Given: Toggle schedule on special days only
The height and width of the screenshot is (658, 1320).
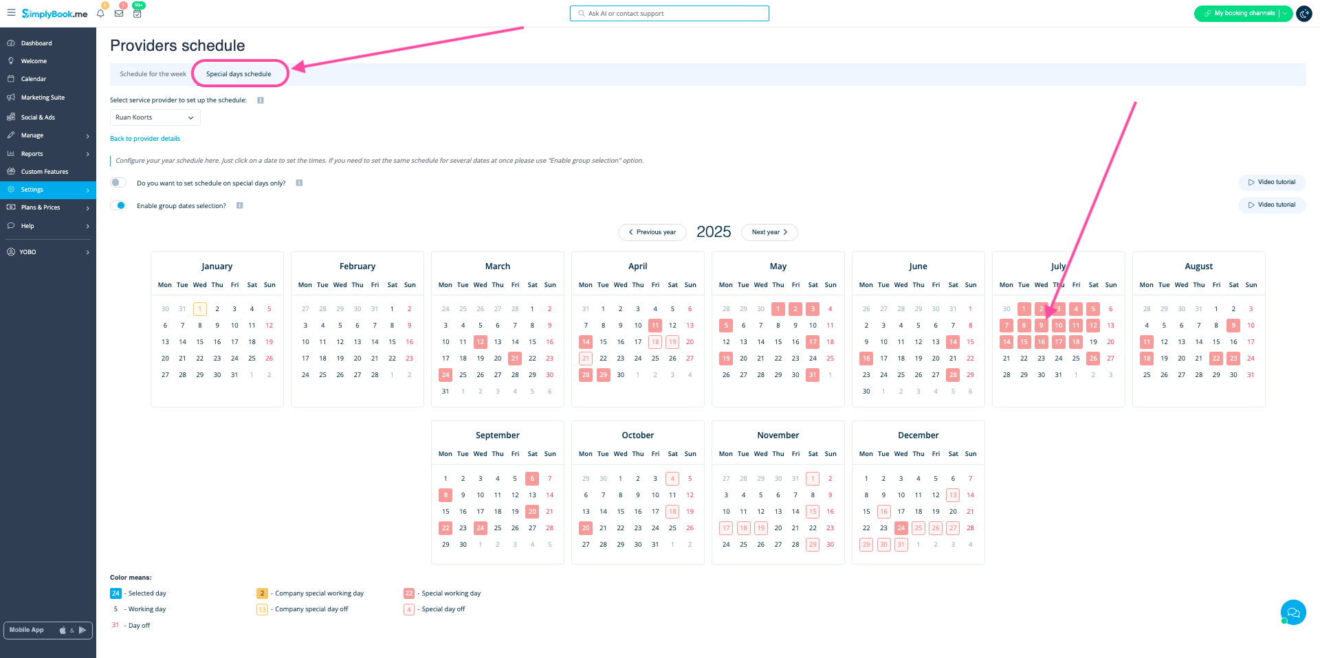Looking at the screenshot, I should coord(118,183).
